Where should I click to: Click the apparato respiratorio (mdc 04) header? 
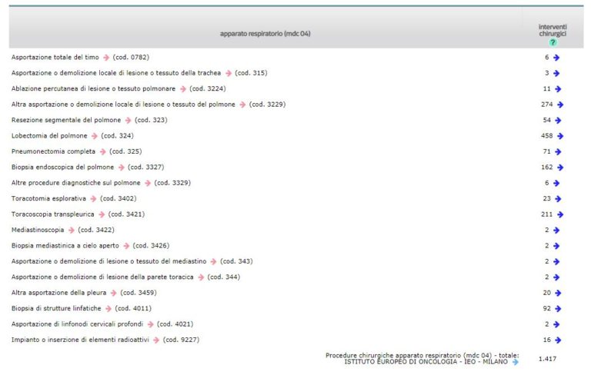(x=265, y=34)
